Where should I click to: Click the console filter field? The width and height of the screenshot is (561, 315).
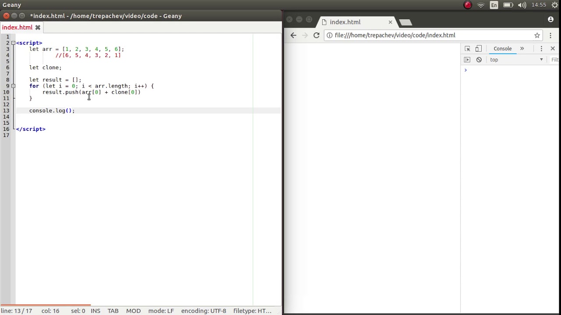pos(555,59)
